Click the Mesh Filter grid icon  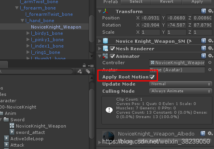point(105,41)
